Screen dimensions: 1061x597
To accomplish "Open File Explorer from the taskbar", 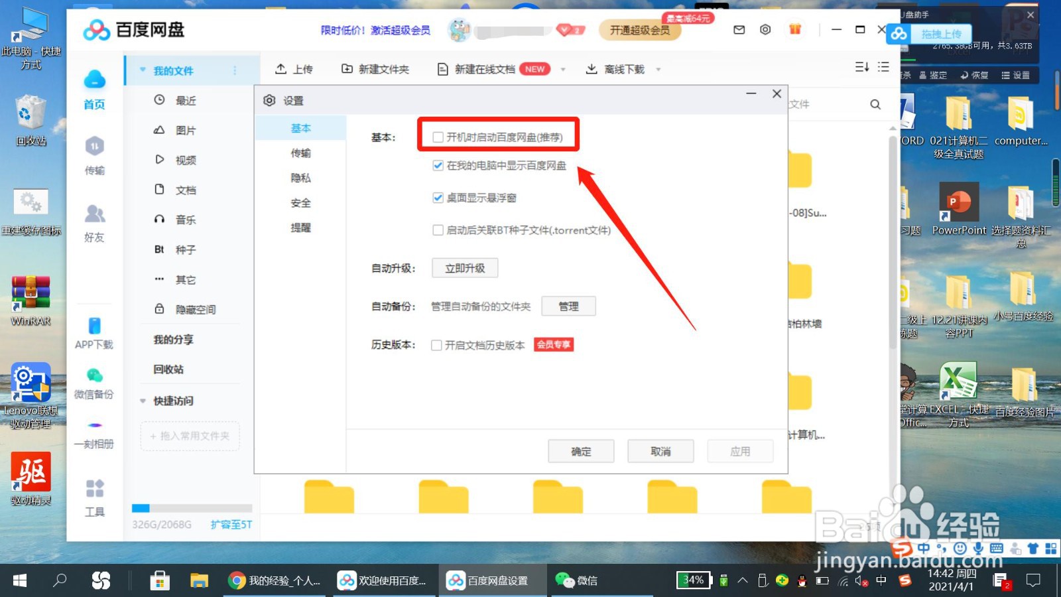I will pos(199,580).
